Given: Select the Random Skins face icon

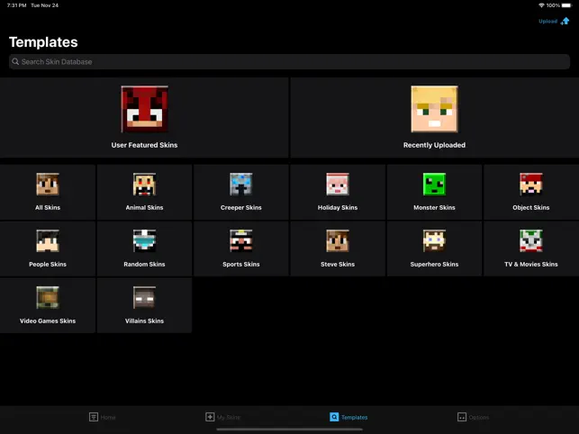Looking at the screenshot, I should pos(144,240).
